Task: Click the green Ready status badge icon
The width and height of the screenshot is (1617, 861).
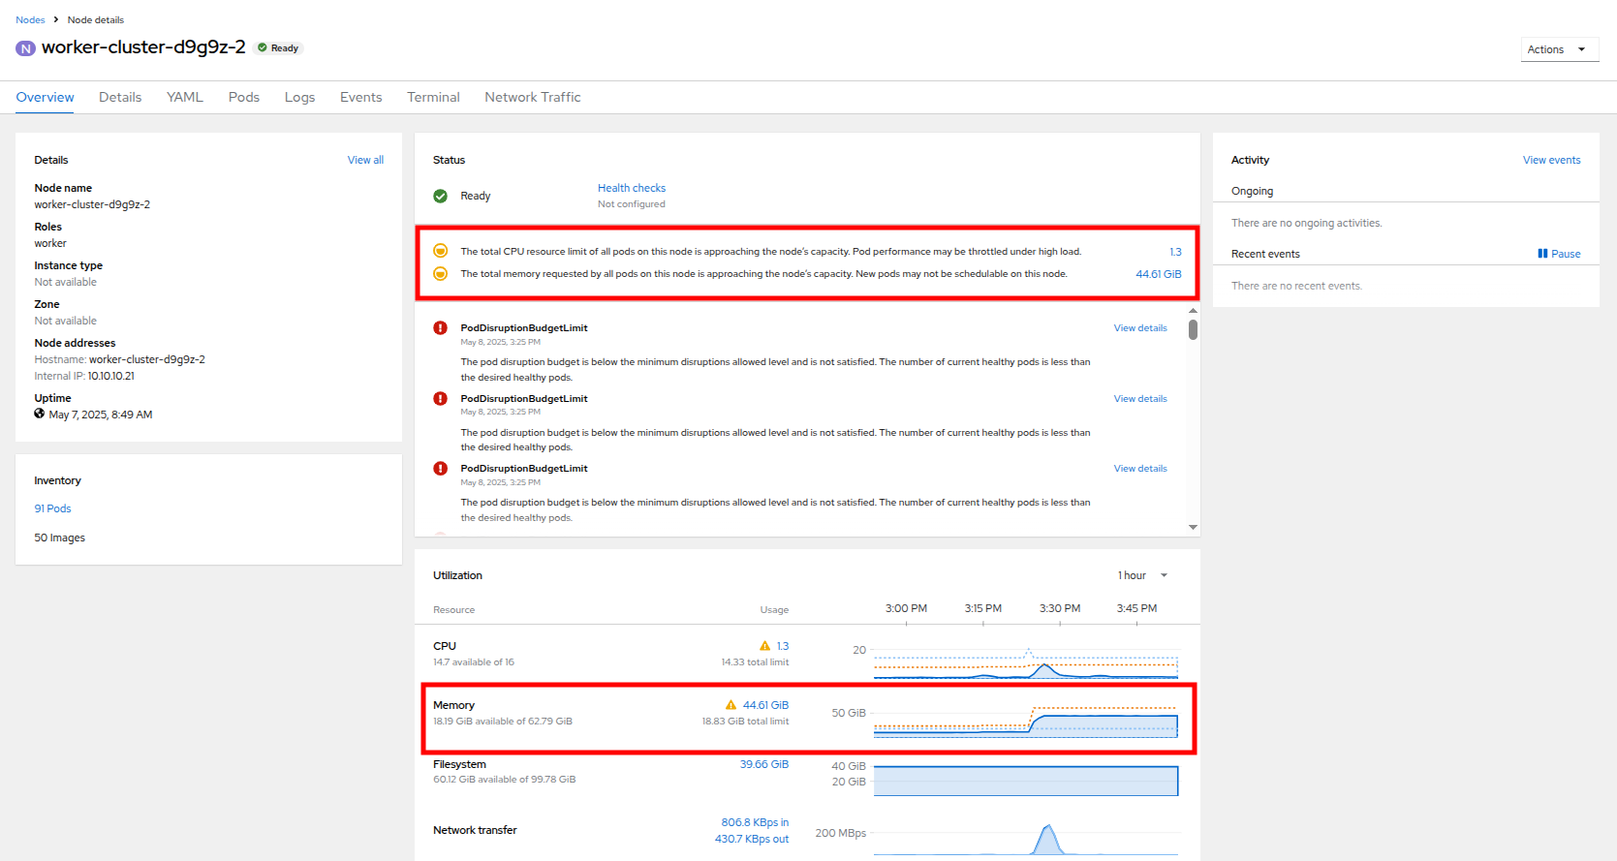Action: pyautogui.click(x=263, y=47)
